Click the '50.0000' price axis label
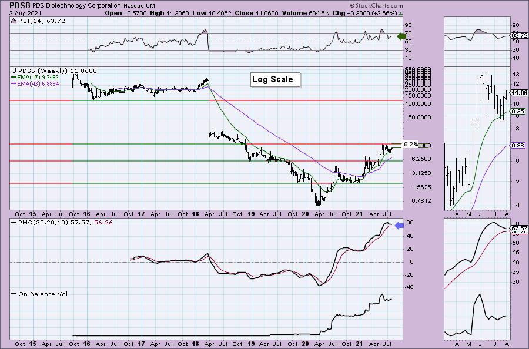Image resolution: width=529 pixels, height=349 pixels. coord(419,118)
